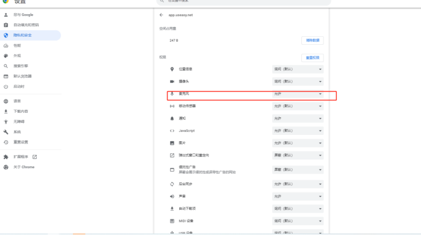Click the Chrome logo icon for 关于 Chrome
Image resolution: width=421 pixels, height=235 pixels.
(x=6, y=167)
